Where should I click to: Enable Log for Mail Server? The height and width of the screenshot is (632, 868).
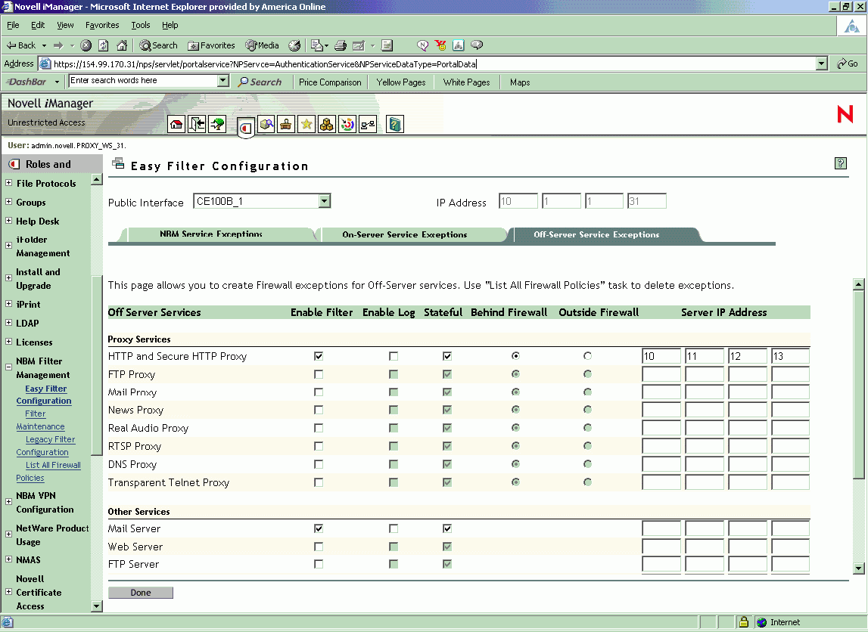click(394, 528)
